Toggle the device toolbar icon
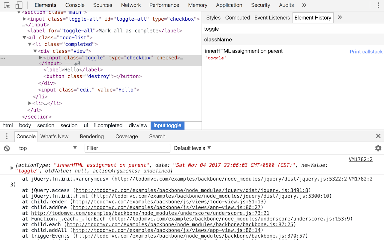 [19, 5]
